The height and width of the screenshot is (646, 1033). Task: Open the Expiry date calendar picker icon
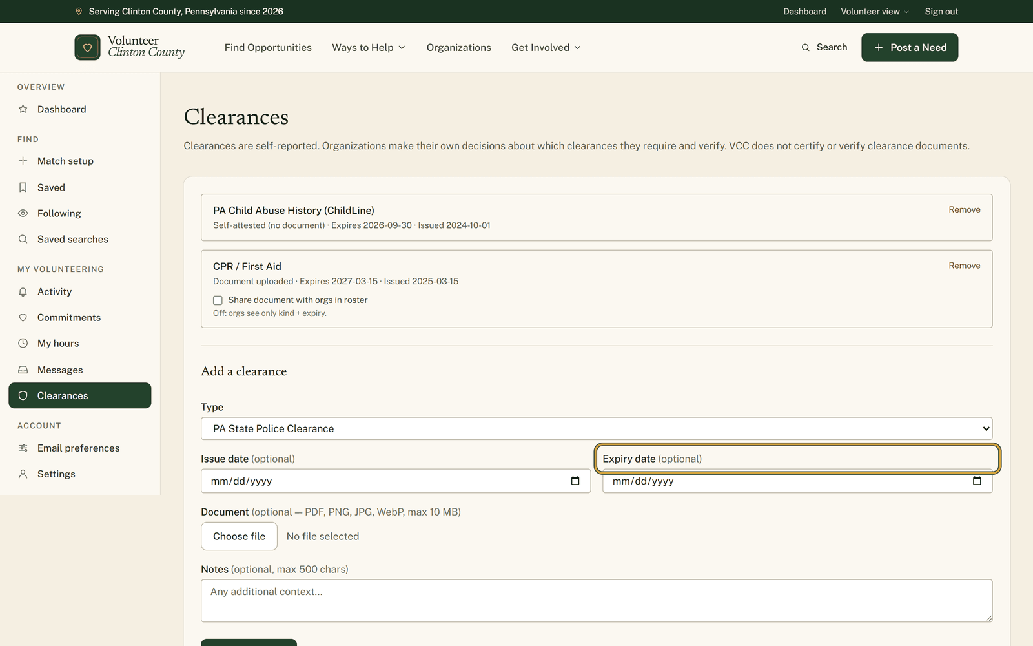977,481
